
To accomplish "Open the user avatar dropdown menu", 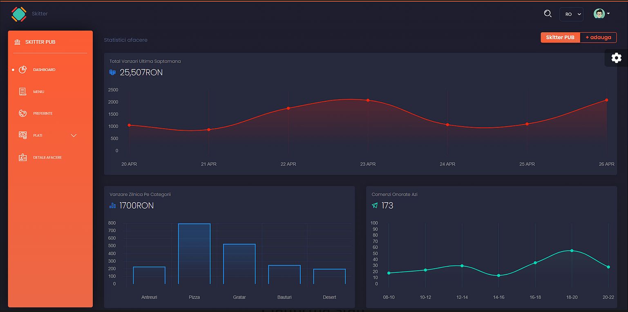I will pos(601,14).
